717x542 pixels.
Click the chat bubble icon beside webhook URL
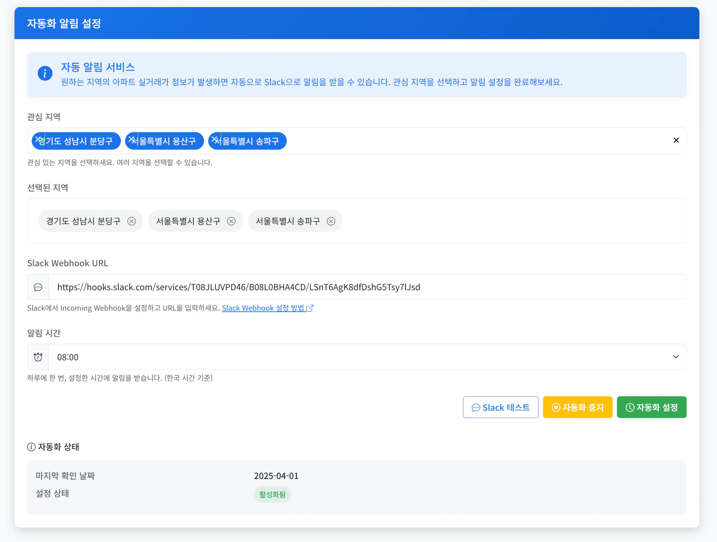pyautogui.click(x=38, y=287)
